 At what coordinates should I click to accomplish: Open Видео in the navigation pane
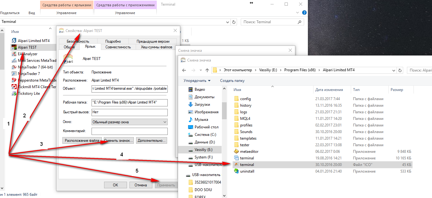point(200,89)
